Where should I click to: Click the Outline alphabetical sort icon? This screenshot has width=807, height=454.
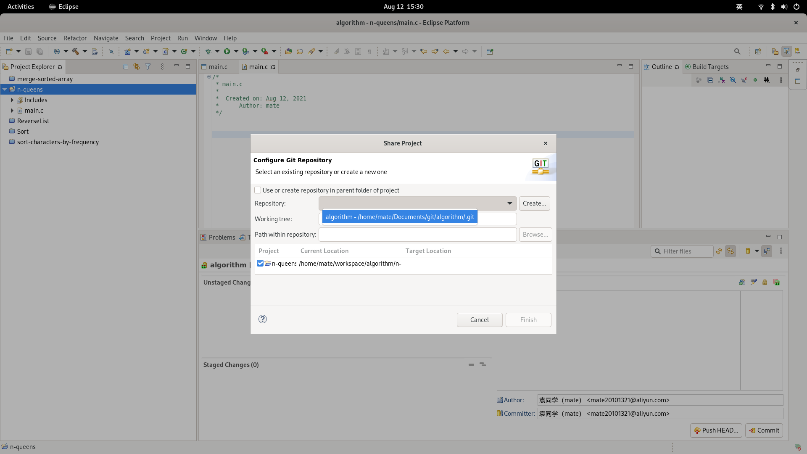click(x=721, y=80)
